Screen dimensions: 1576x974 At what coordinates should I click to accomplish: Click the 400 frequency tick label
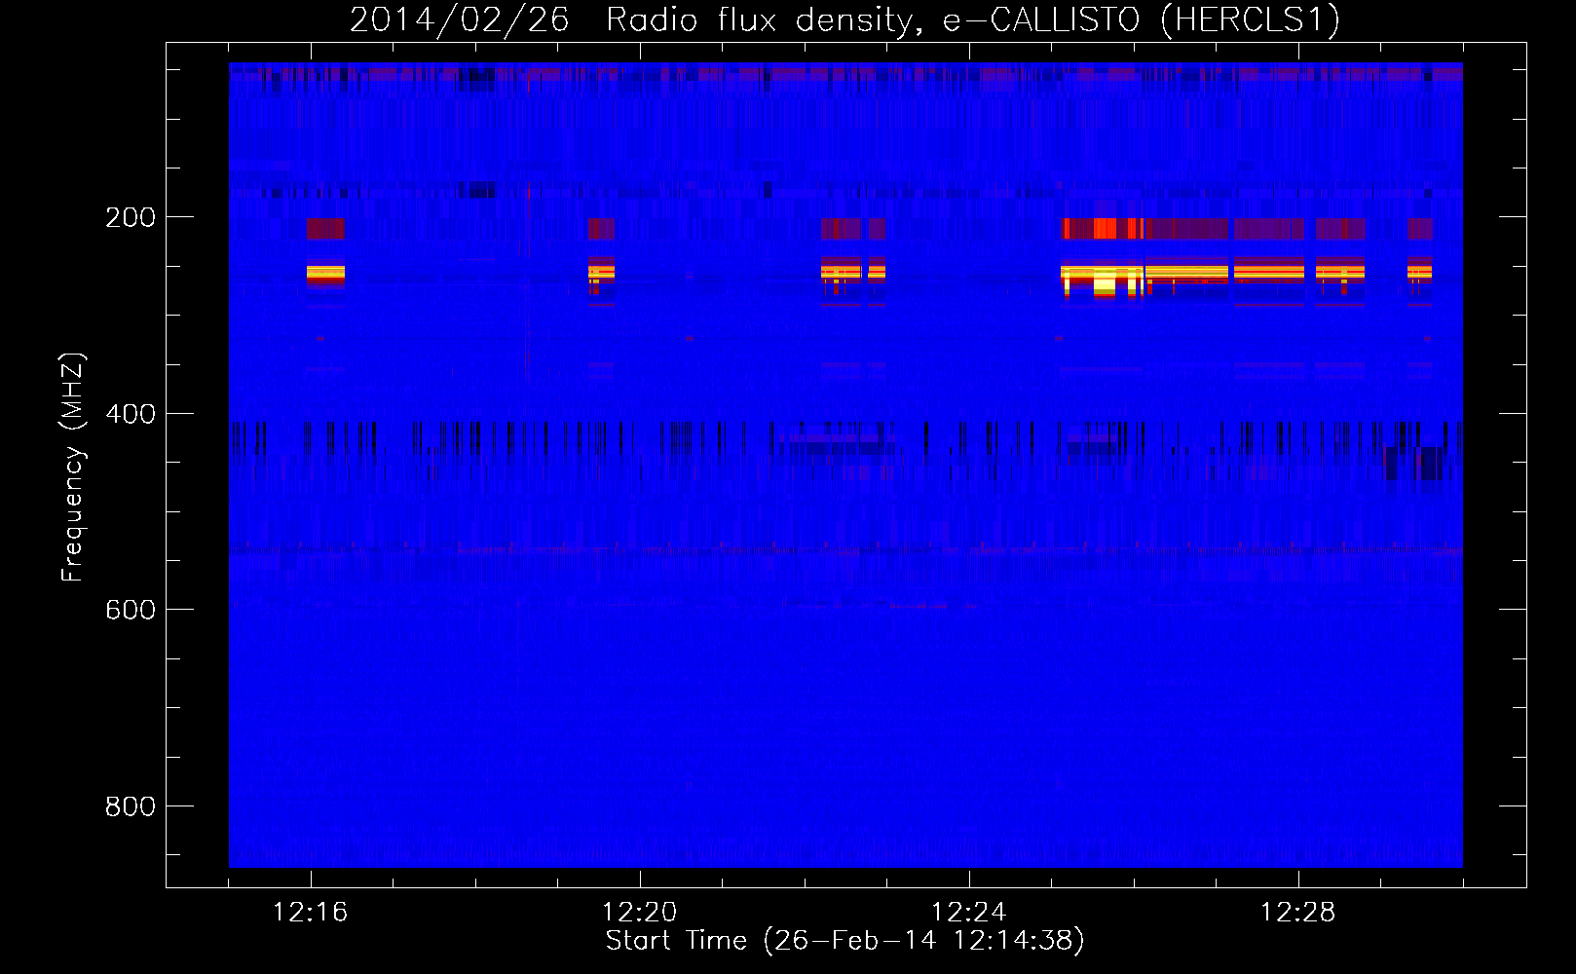pyautogui.click(x=131, y=414)
